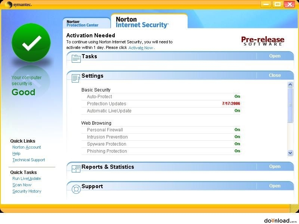Toggle Personal Firewall On status
The width and height of the screenshot is (299, 224).
237,130
